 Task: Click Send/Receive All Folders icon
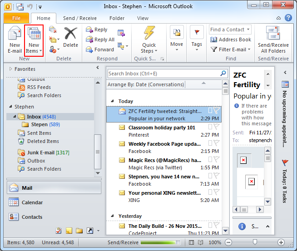273,33
